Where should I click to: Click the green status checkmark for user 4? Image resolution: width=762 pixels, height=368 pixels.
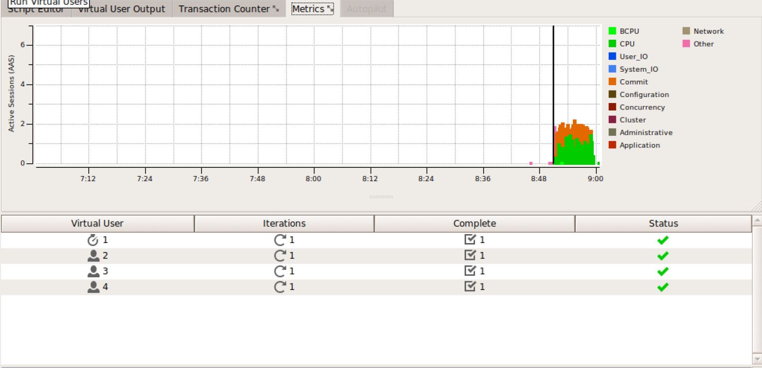tap(663, 287)
